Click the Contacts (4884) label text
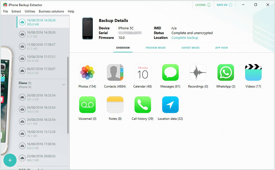This screenshot has width=275, height=170. [x=115, y=86]
